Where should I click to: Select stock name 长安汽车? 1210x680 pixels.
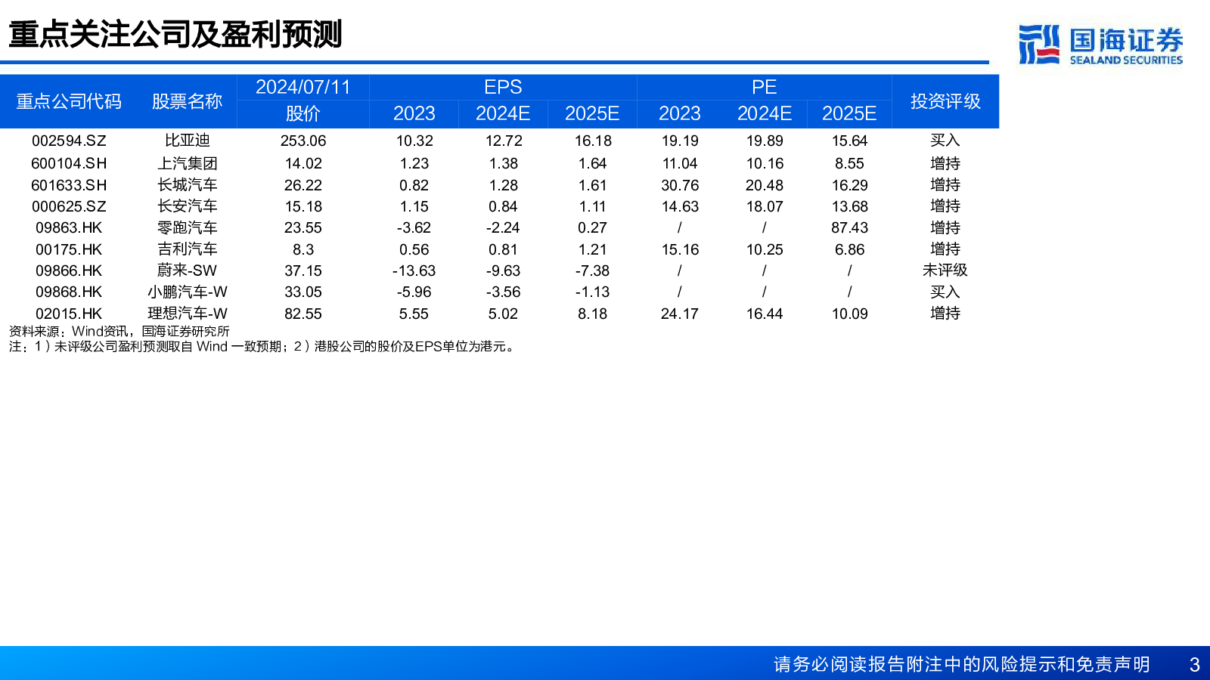pos(187,206)
